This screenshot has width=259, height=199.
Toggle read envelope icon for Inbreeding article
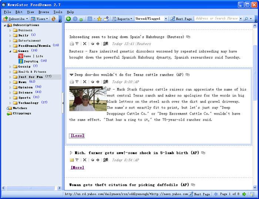coord(72,44)
